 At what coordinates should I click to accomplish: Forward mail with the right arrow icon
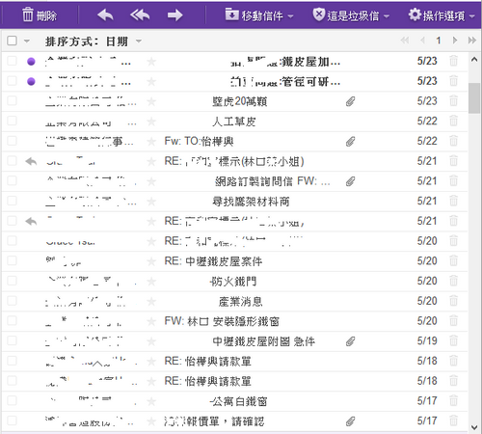pyautogui.click(x=174, y=15)
